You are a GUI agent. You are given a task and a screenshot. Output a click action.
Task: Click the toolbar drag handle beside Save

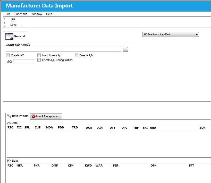[5, 22]
